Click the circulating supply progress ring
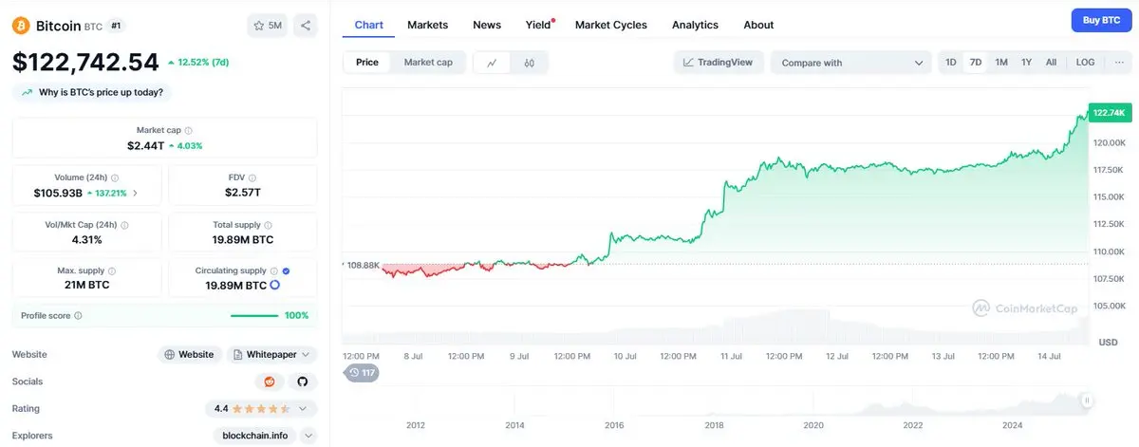Image resolution: width=1139 pixels, height=447 pixels. coord(274,285)
